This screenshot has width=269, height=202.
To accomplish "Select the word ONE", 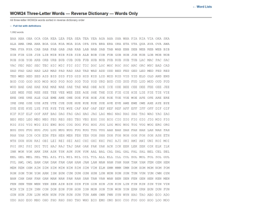I will point(69,98).
